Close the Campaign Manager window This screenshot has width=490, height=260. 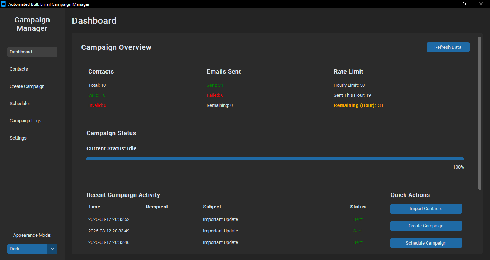pos(481,4)
